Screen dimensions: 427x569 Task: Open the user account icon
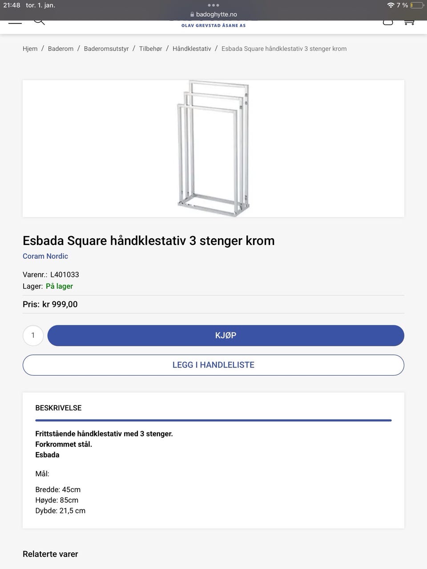pos(388,22)
